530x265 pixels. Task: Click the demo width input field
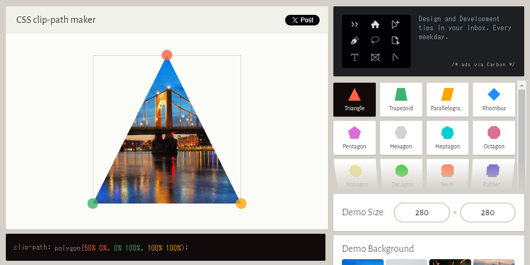pos(422,213)
